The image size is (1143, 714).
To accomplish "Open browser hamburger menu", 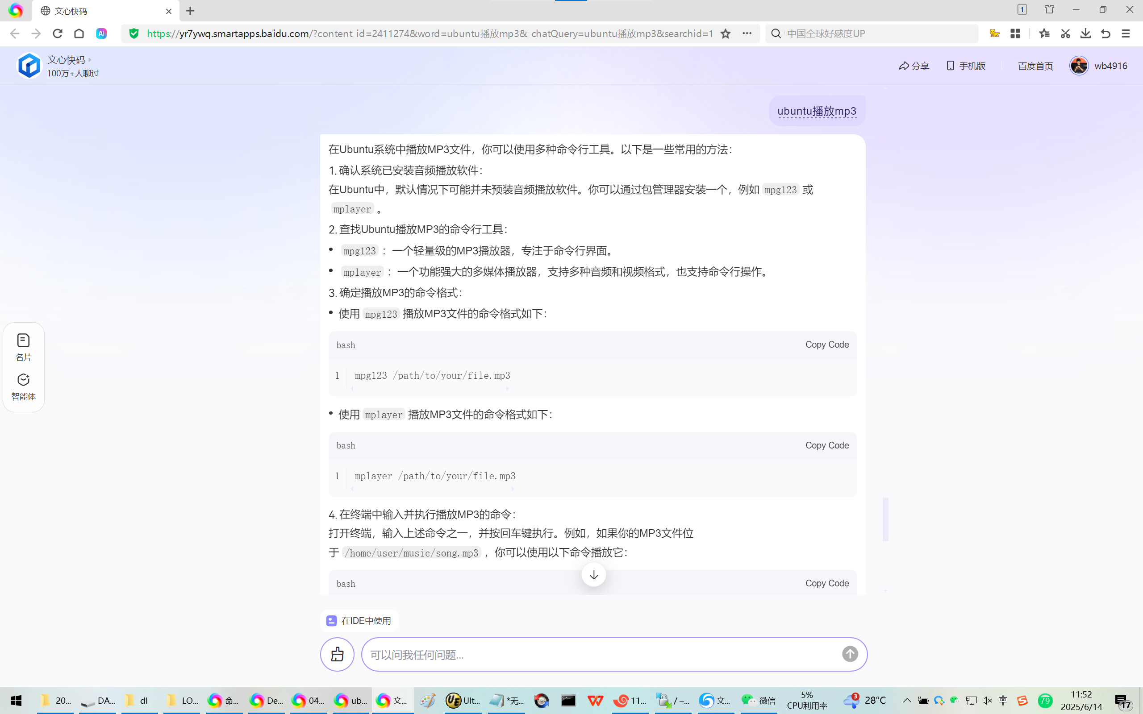I will (1126, 33).
